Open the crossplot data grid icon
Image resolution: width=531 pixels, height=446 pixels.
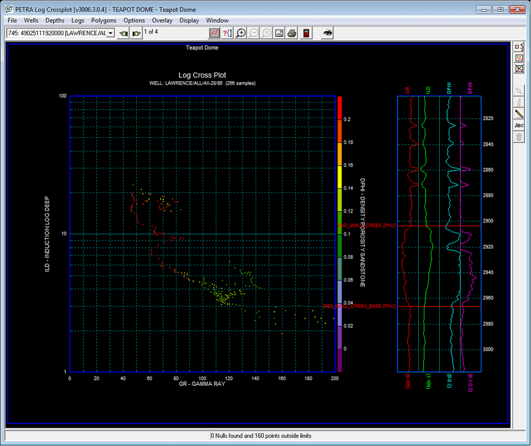[214, 33]
